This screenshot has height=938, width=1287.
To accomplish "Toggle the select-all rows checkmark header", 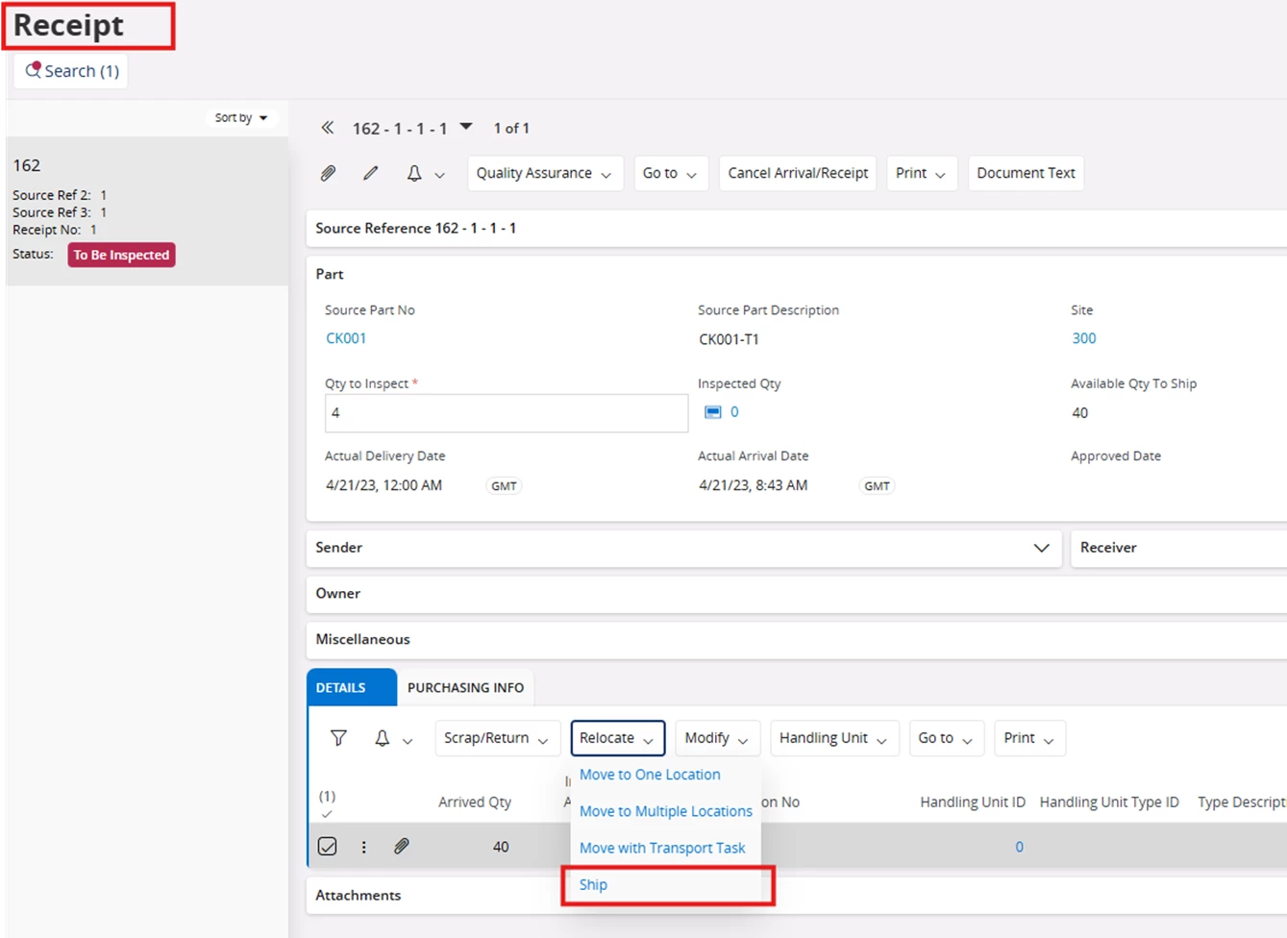I will [327, 813].
